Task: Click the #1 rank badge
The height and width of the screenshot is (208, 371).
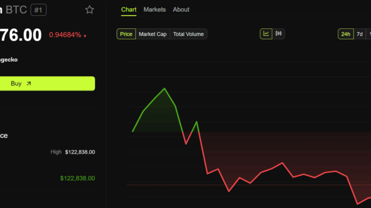Action: 38,10
